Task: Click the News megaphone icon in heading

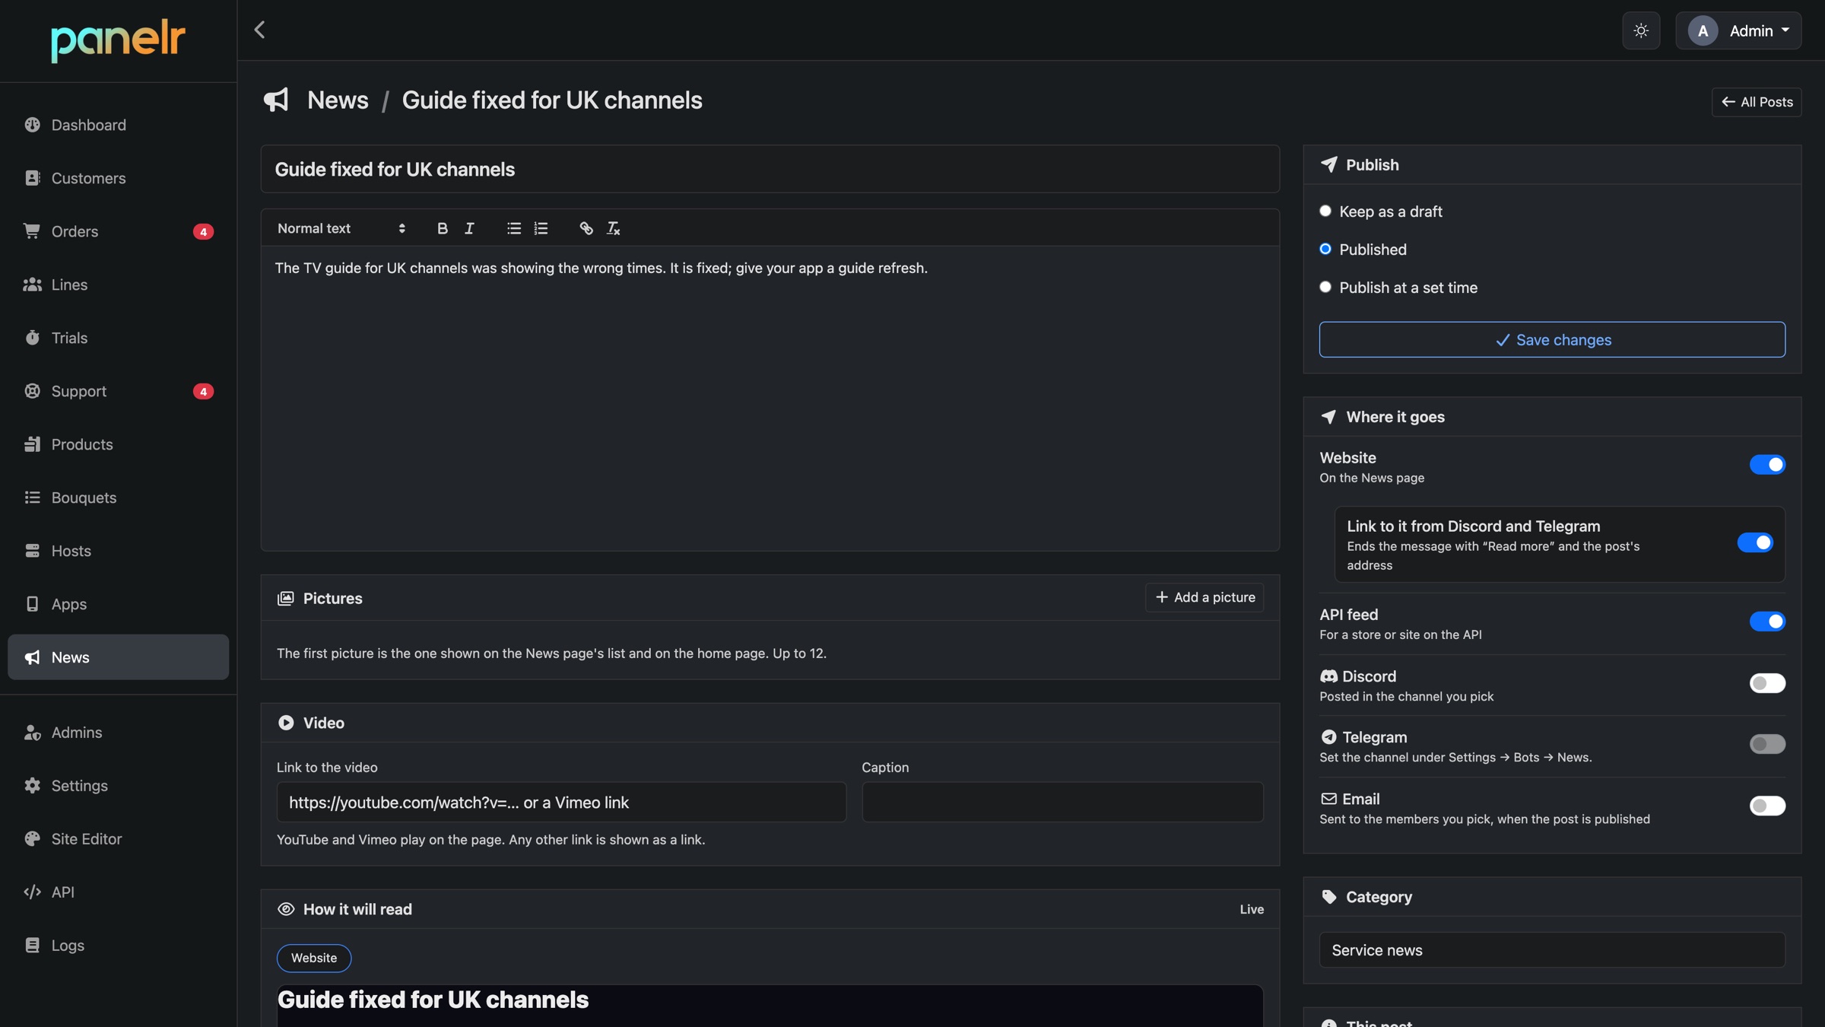Action: [276, 100]
